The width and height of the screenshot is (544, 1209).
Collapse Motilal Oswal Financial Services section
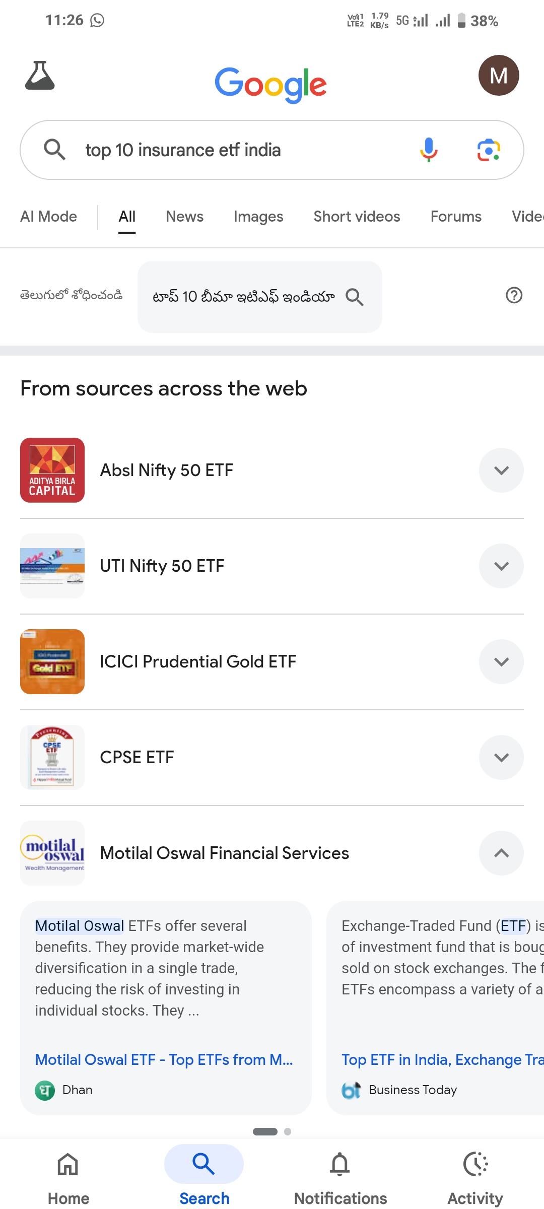(501, 853)
